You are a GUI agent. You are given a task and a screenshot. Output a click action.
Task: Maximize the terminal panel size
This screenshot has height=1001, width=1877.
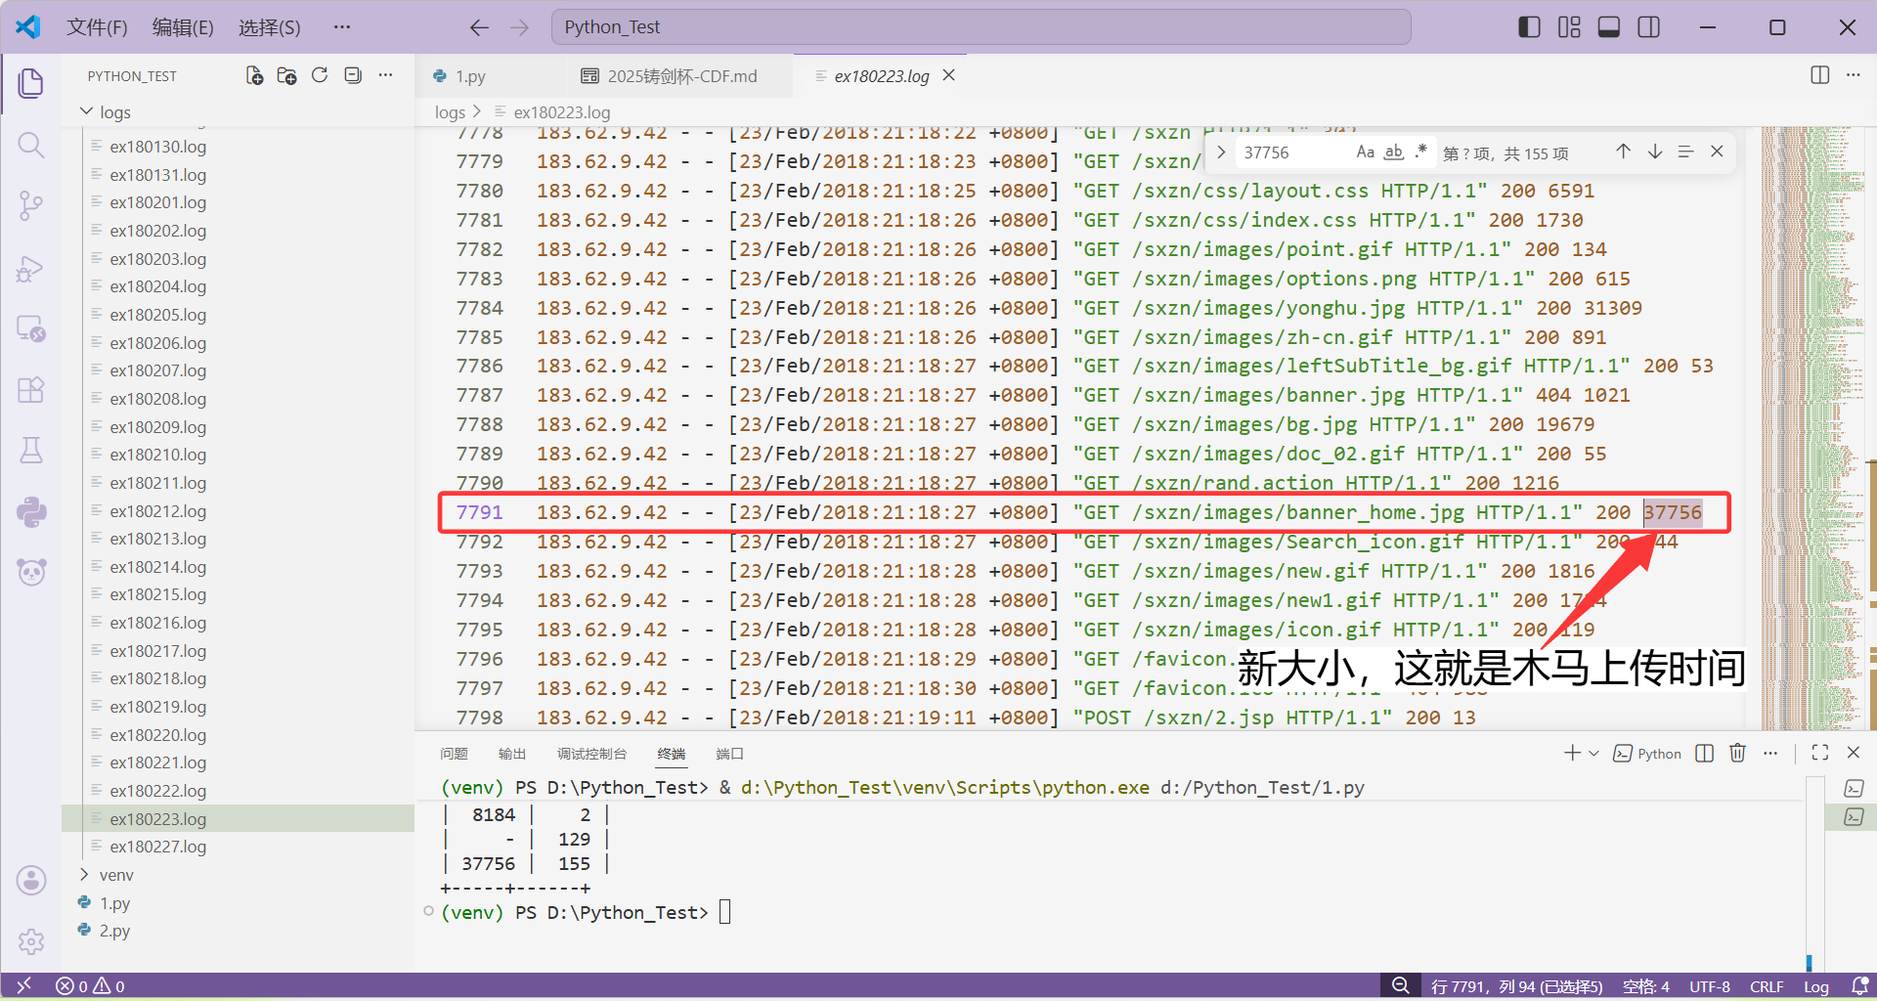click(1820, 753)
